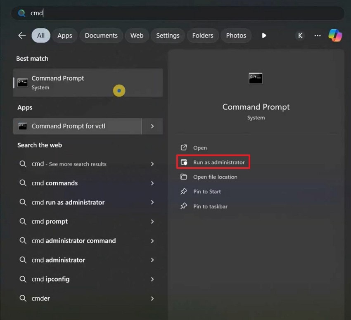The width and height of the screenshot is (351, 320).
Task: Open Command Prompt via its preview panel icon
Action: tap(256, 78)
